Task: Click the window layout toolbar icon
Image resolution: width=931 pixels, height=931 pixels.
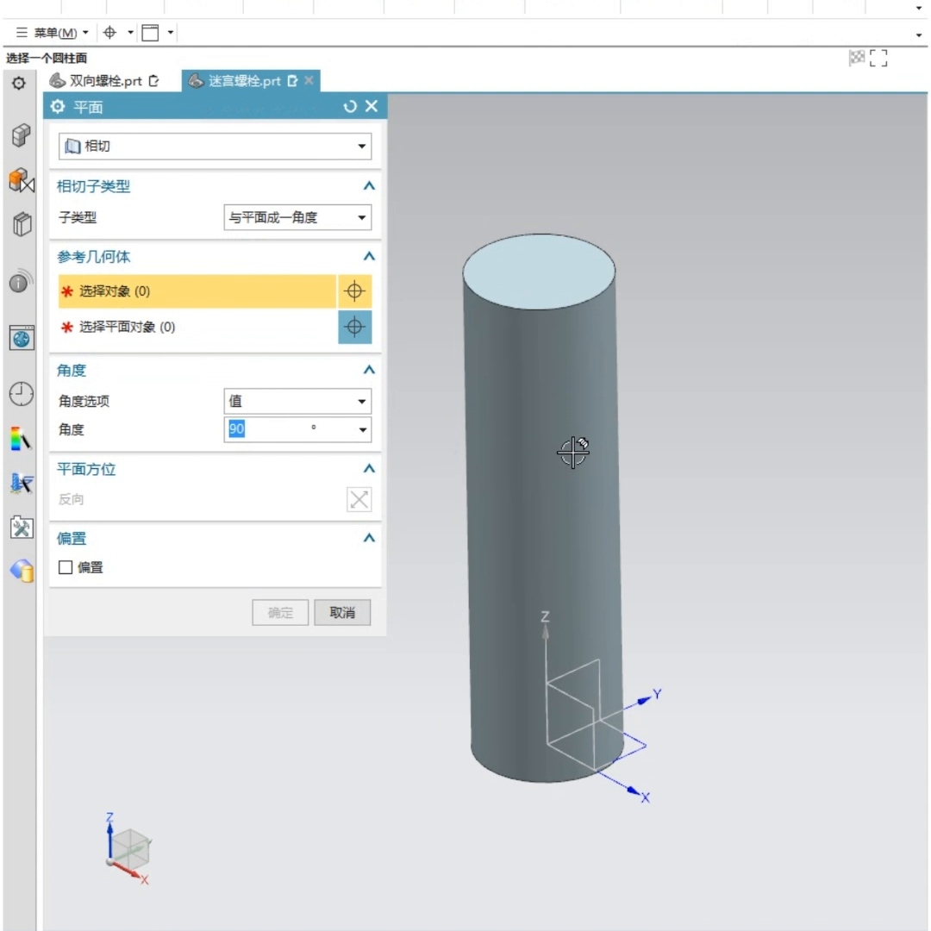Action: 150,33
